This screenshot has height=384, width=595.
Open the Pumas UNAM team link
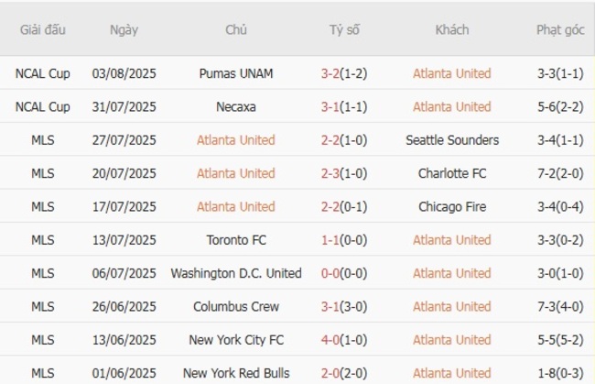(235, 73)
